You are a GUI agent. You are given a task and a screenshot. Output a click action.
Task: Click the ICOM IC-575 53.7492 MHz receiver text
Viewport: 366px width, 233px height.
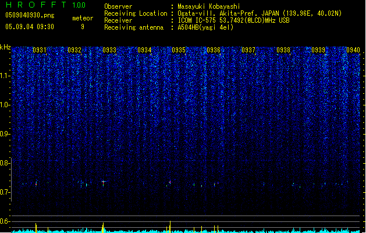233,20
